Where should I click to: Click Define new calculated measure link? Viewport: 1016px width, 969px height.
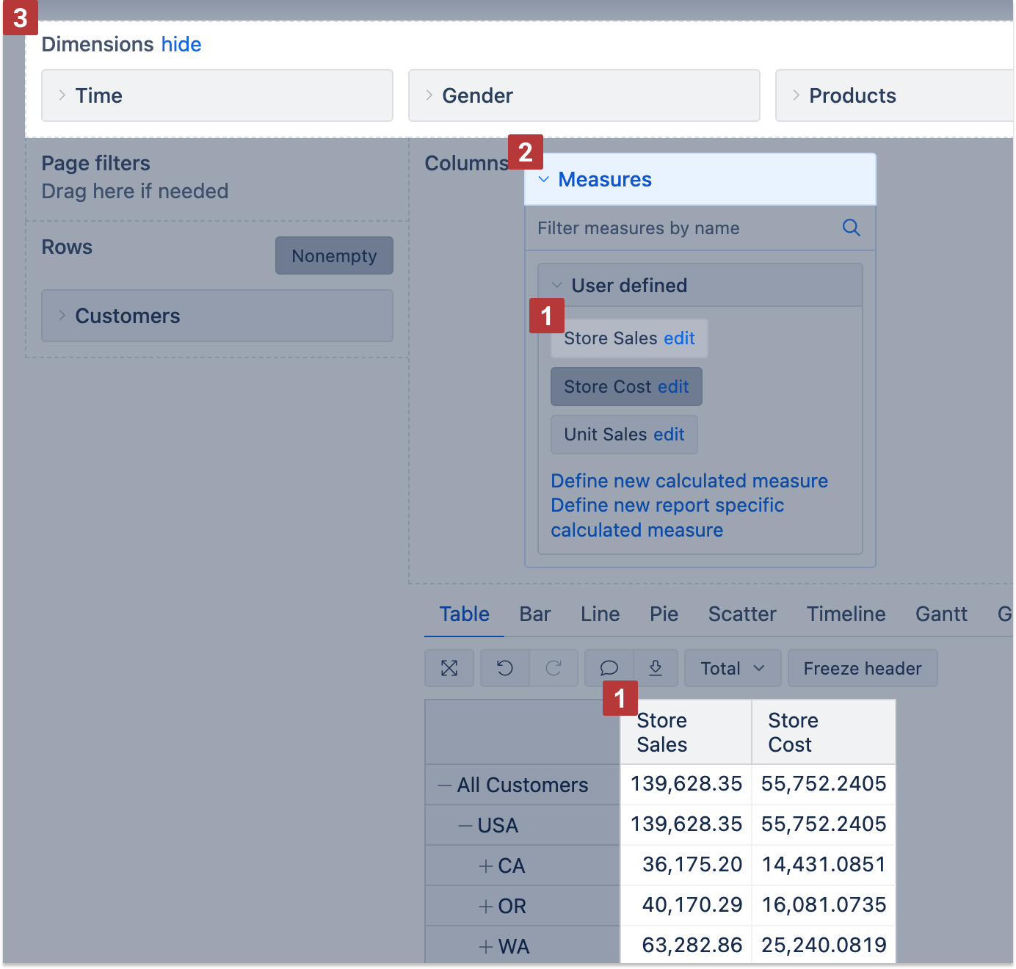(689, 481)
